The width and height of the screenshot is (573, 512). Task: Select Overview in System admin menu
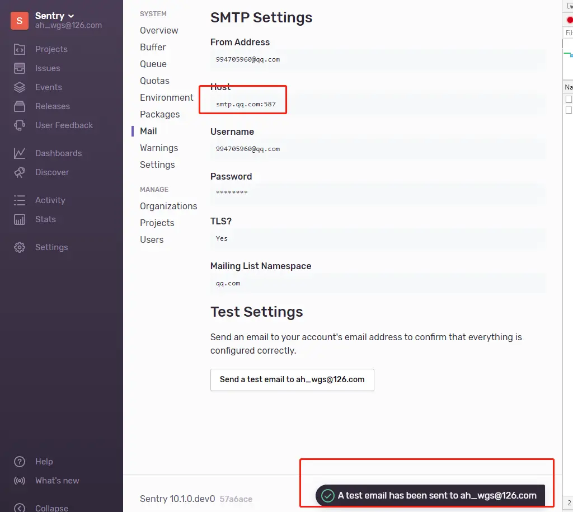click(x=159, y=30)
